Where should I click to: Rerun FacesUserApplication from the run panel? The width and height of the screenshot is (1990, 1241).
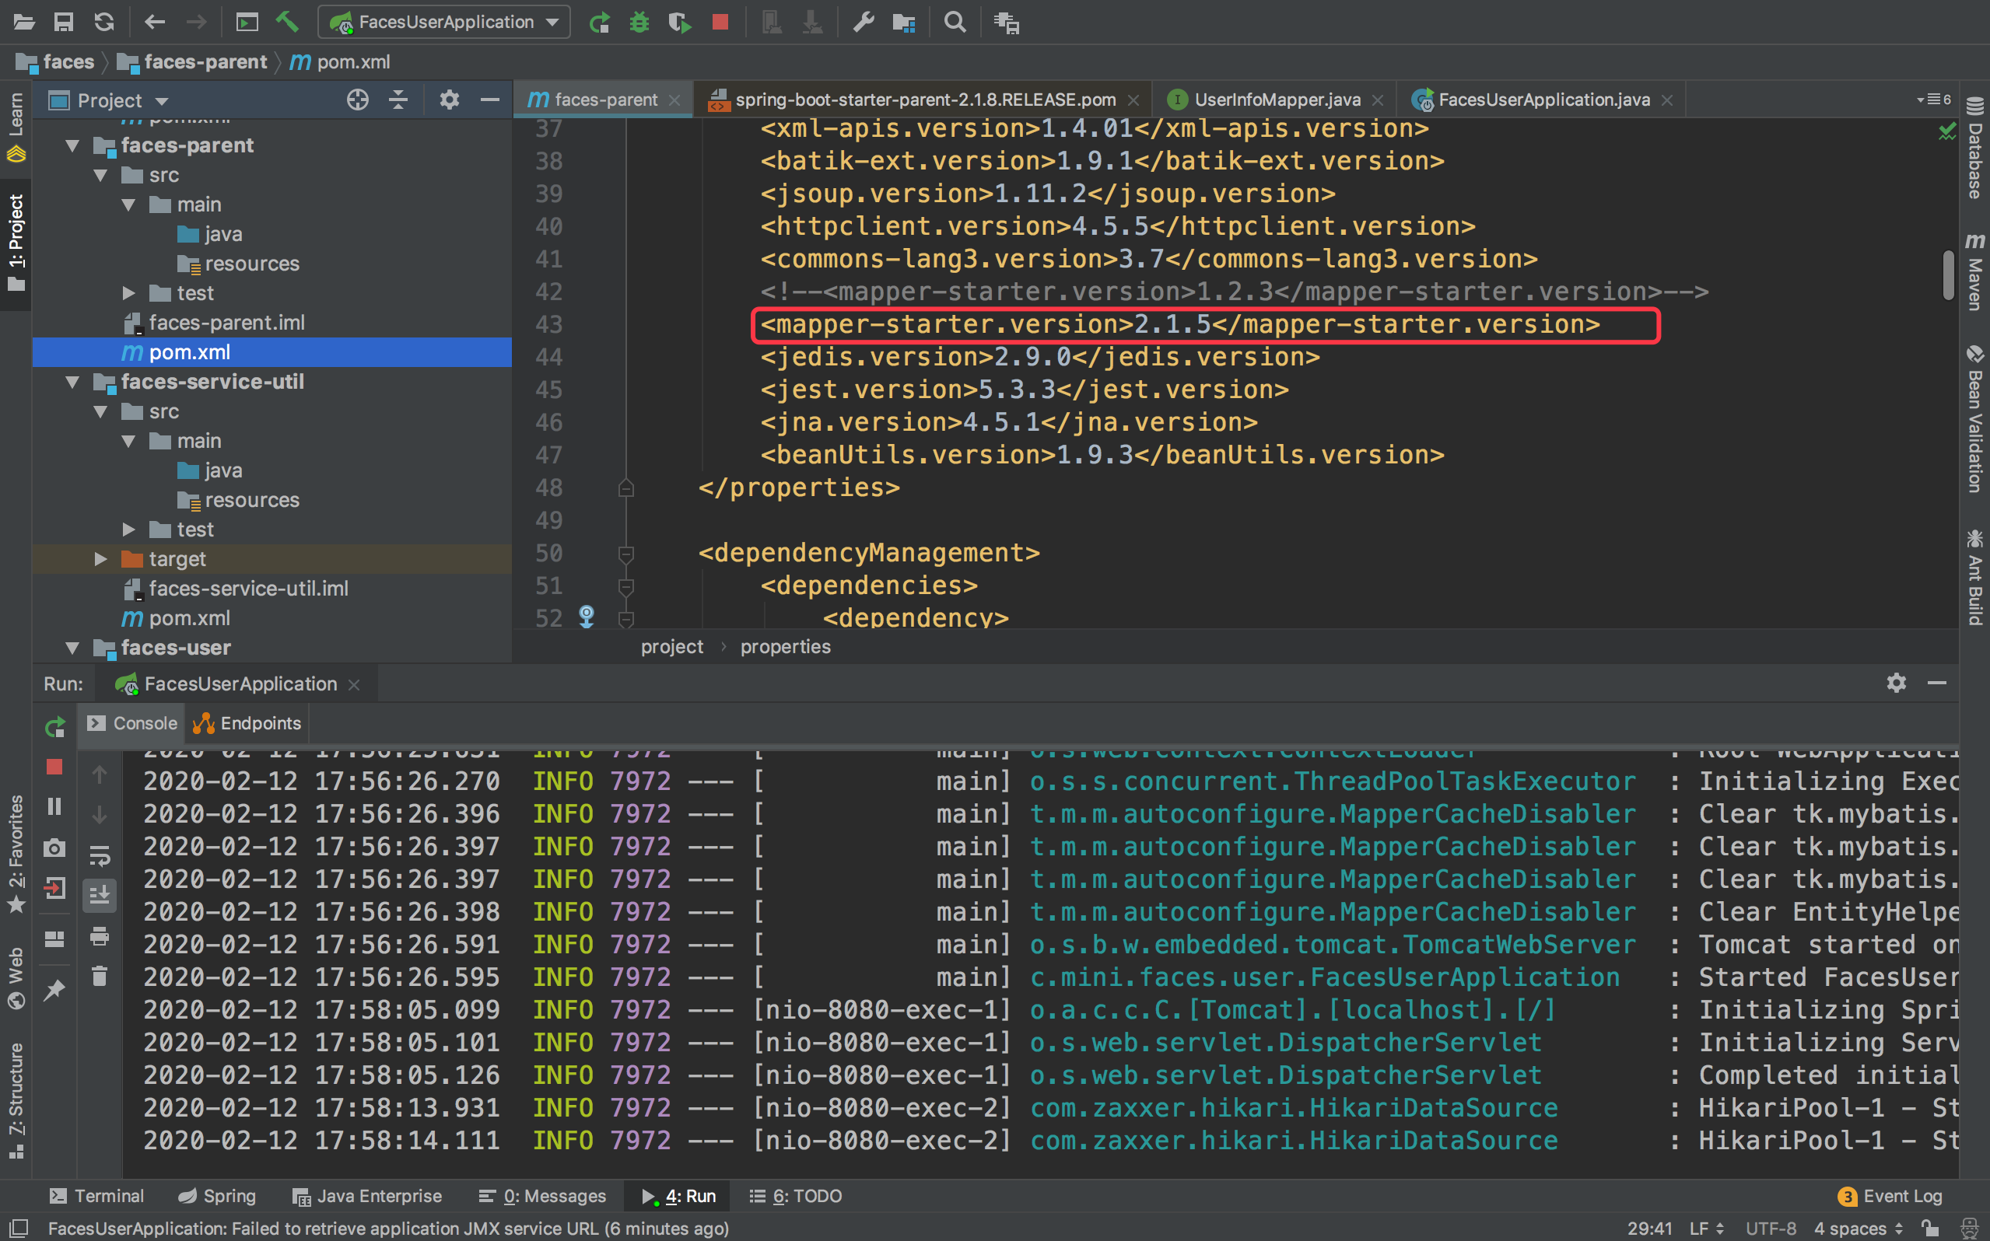[54, 727]
